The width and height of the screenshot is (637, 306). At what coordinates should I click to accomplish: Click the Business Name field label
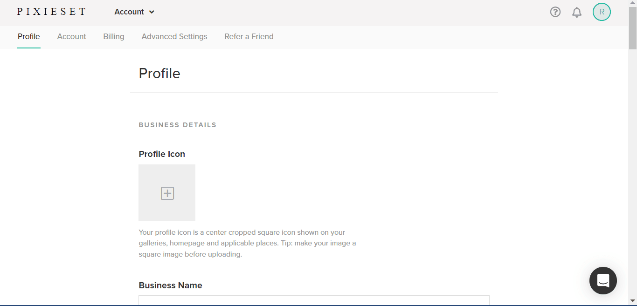[x=170, y=286]
